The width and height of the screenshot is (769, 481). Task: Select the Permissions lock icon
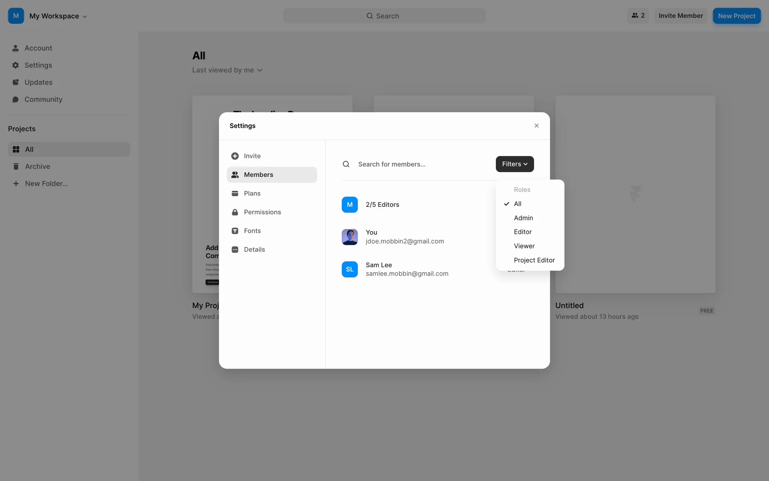point(235,212)
